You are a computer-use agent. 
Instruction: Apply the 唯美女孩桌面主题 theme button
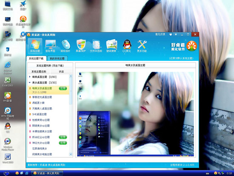point(63,88)
